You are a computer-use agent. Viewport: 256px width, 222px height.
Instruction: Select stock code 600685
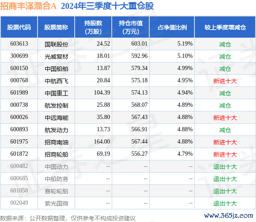(19, 179)
